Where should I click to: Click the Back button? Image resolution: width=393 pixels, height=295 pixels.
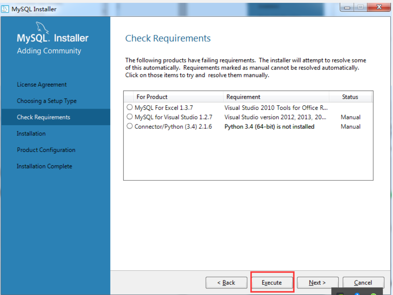226,282
